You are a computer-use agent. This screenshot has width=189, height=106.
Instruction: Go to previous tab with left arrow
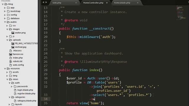click(x=43, y=2)
